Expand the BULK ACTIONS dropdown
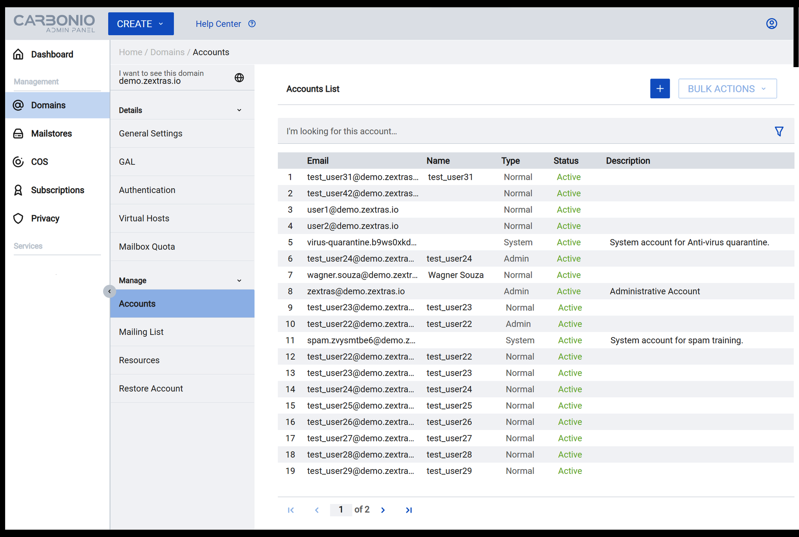This screenshot has width=799, height=537. tap(727, 89)
